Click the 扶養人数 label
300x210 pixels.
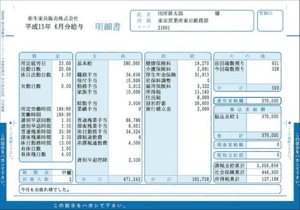(x=36, y=179)
